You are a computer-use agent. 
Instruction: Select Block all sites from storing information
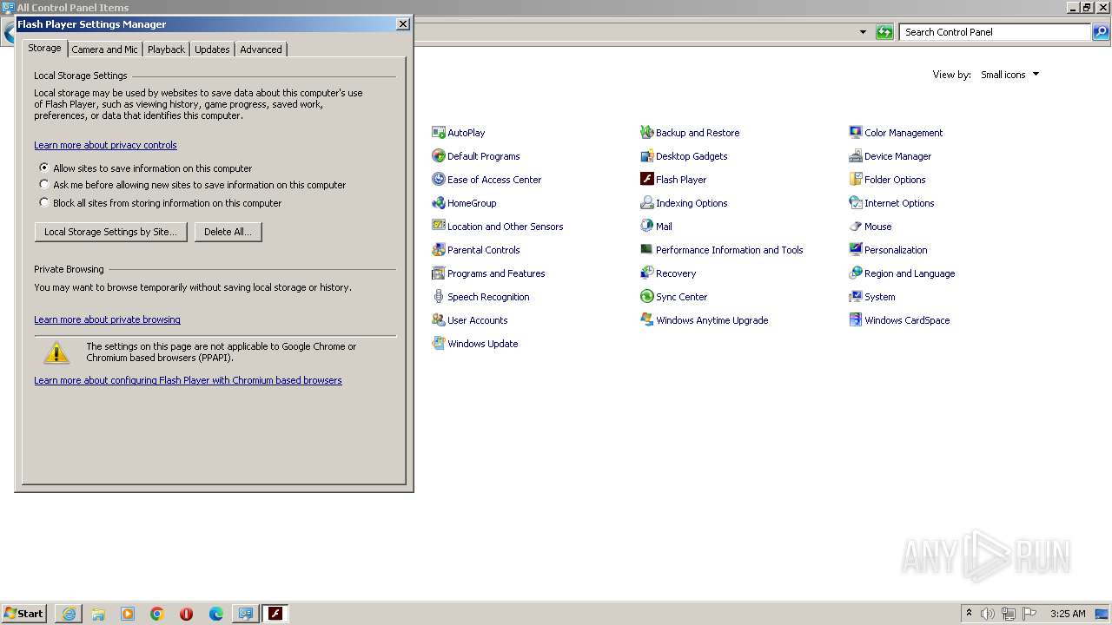pyautogui.click(x=44, y=202)
